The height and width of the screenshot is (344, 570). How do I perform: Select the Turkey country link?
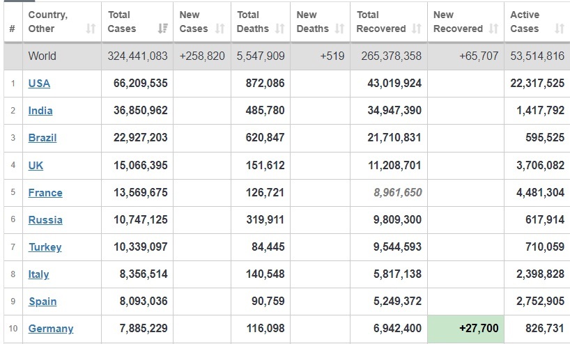(x=45, y=247)
